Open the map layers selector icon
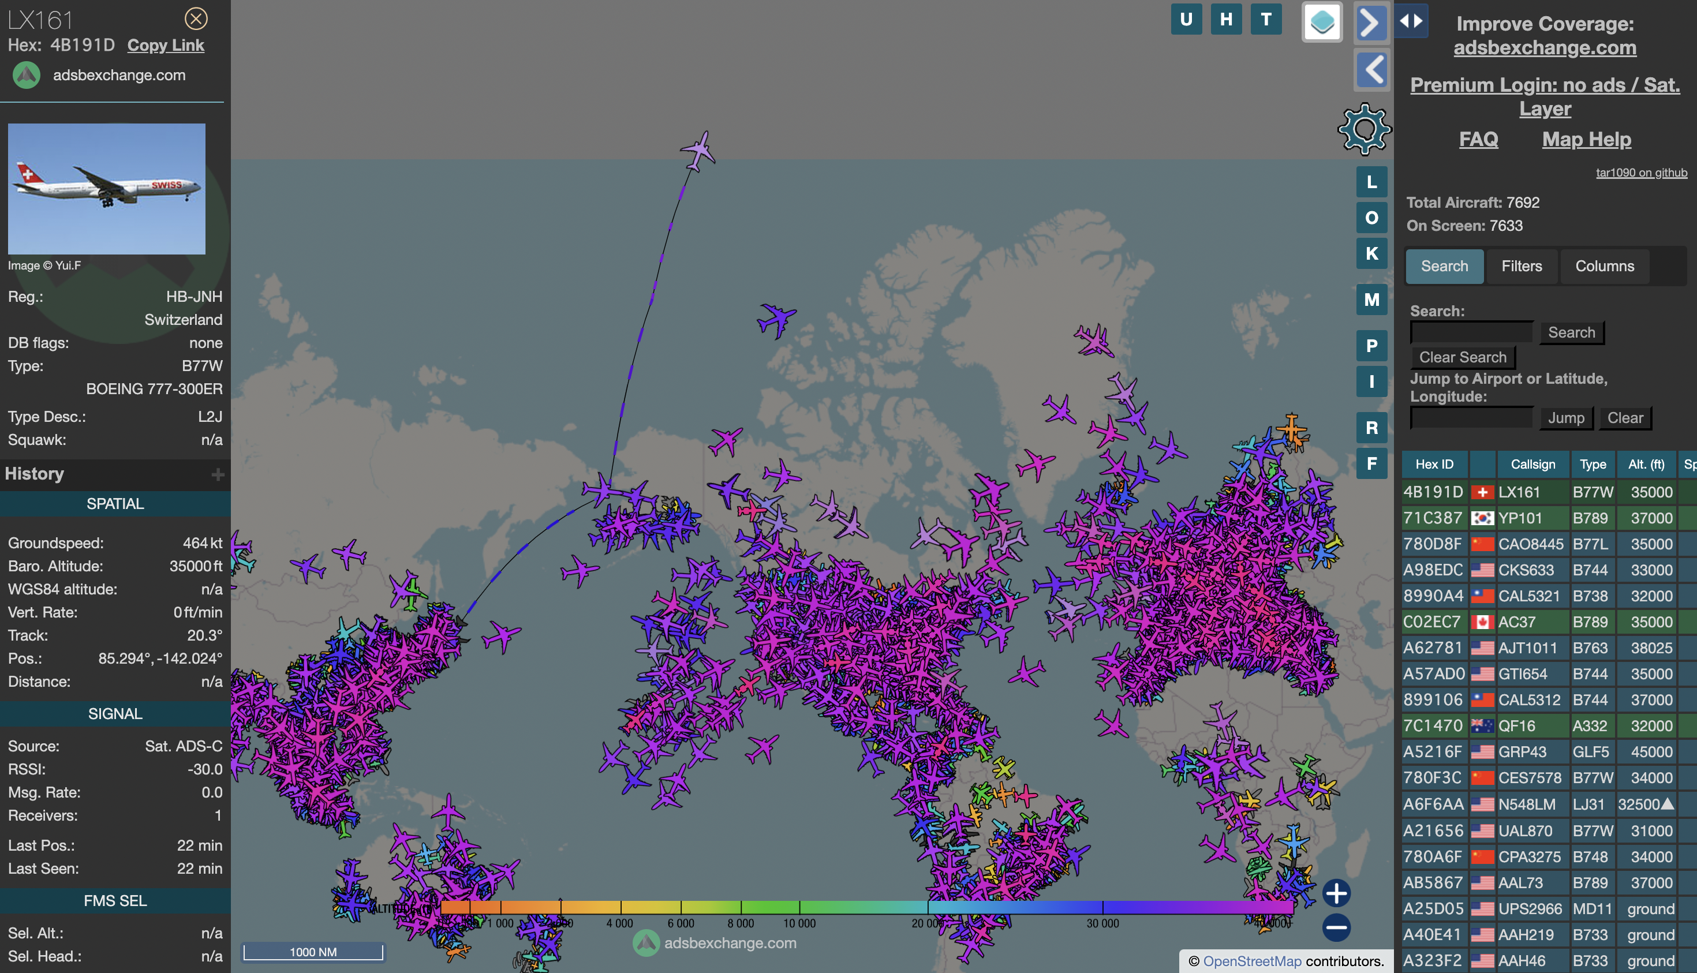This screenshot has height=973, width=1697. coord(1321,22)
